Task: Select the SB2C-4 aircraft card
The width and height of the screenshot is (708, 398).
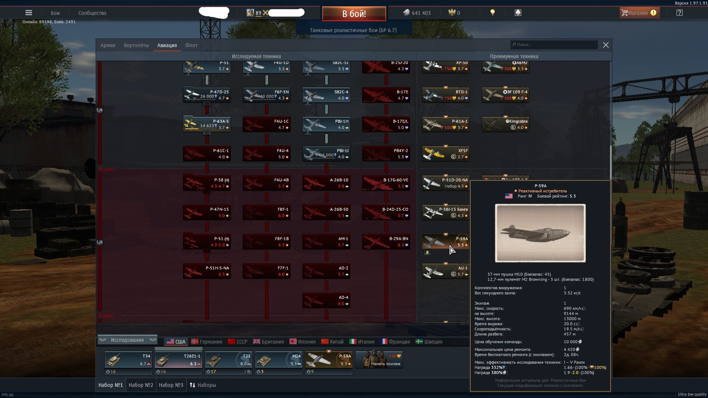Action: (x=326, y=95)
